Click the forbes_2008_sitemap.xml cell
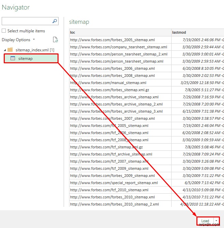 (x=120, y=76)
